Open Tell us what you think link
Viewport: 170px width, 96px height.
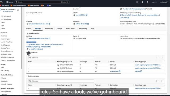8,11
